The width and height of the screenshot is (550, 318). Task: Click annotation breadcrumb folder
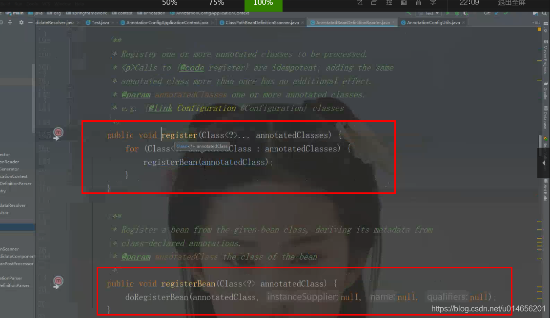click(151, 13)
